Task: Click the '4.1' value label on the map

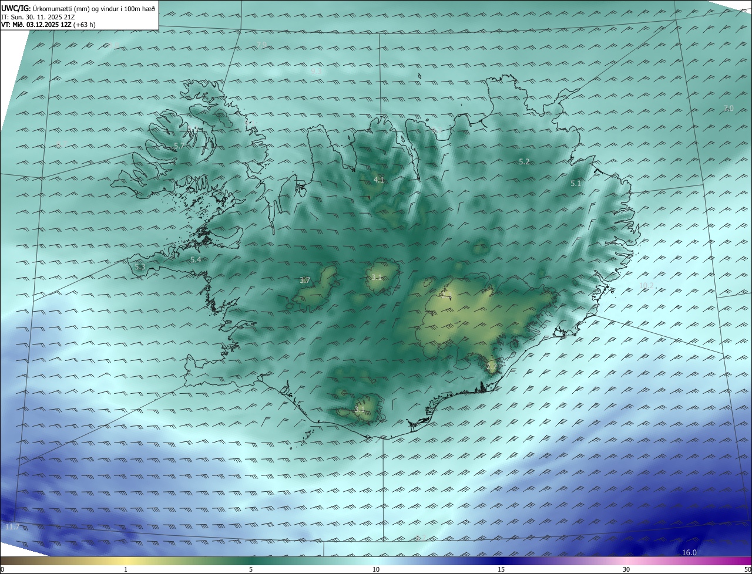Action: click(x=379, y=180)
